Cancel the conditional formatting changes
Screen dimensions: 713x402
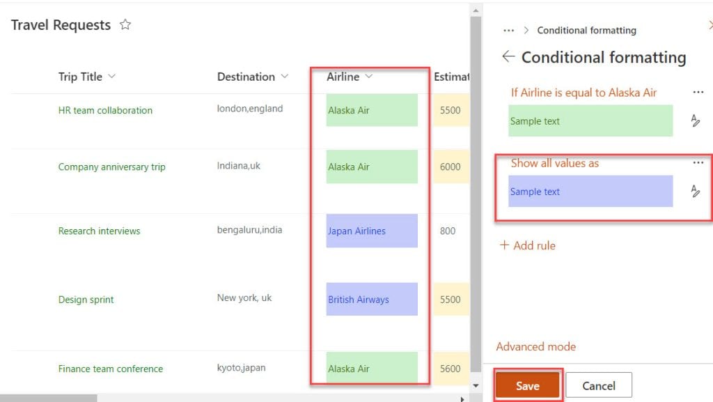(x=599, y=386)
